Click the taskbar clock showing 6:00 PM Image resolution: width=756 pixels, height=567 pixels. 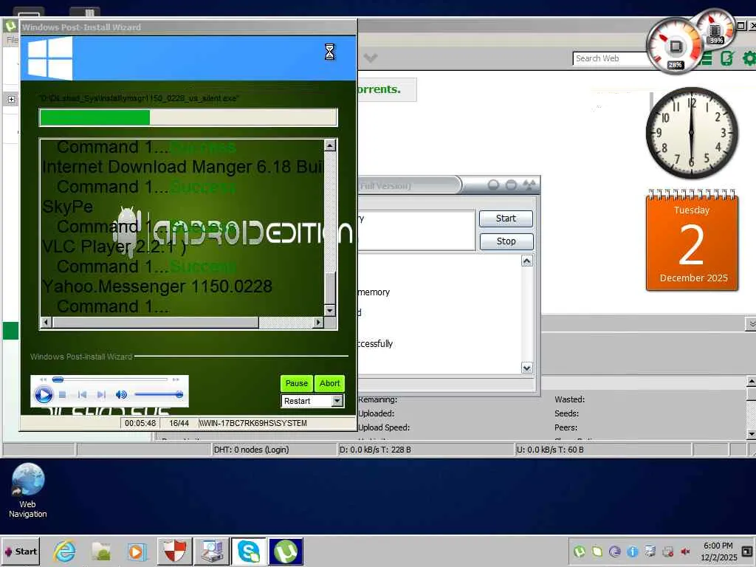tap(718, 551)
